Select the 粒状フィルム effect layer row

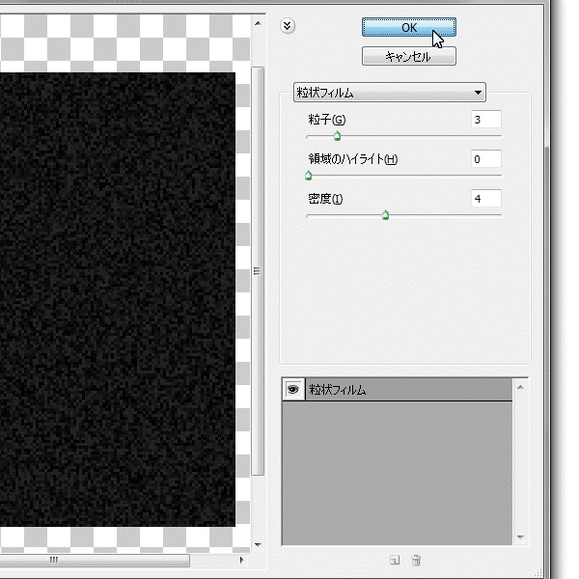(398, 390)
